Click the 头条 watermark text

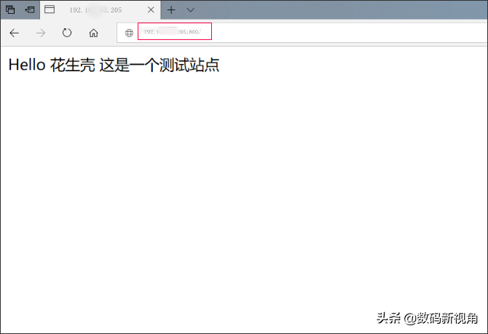tap(390, 318)
